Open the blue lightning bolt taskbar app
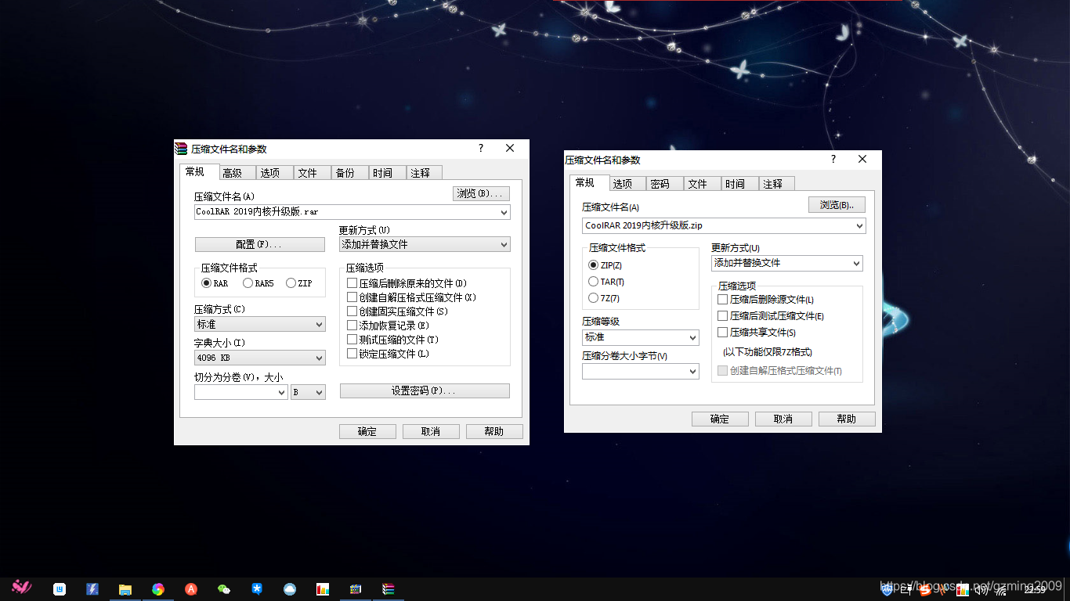 point(92,589)
